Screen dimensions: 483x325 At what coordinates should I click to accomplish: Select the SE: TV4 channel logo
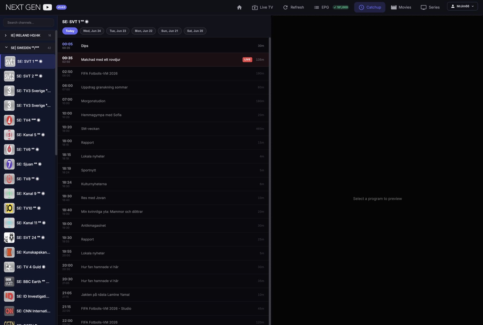9,120
